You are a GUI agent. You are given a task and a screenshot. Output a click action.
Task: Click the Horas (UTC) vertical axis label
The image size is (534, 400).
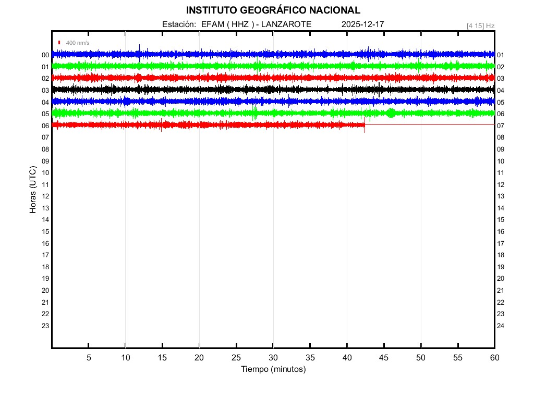[x=33, y=190]
